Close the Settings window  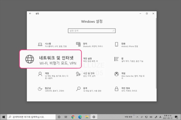pos(153,13)
